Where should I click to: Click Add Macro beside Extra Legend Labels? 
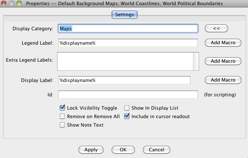point(223,61)
